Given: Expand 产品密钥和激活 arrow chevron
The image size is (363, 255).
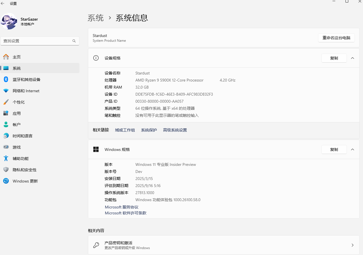Looking at the screenshot, I should (x=353, y=245).
